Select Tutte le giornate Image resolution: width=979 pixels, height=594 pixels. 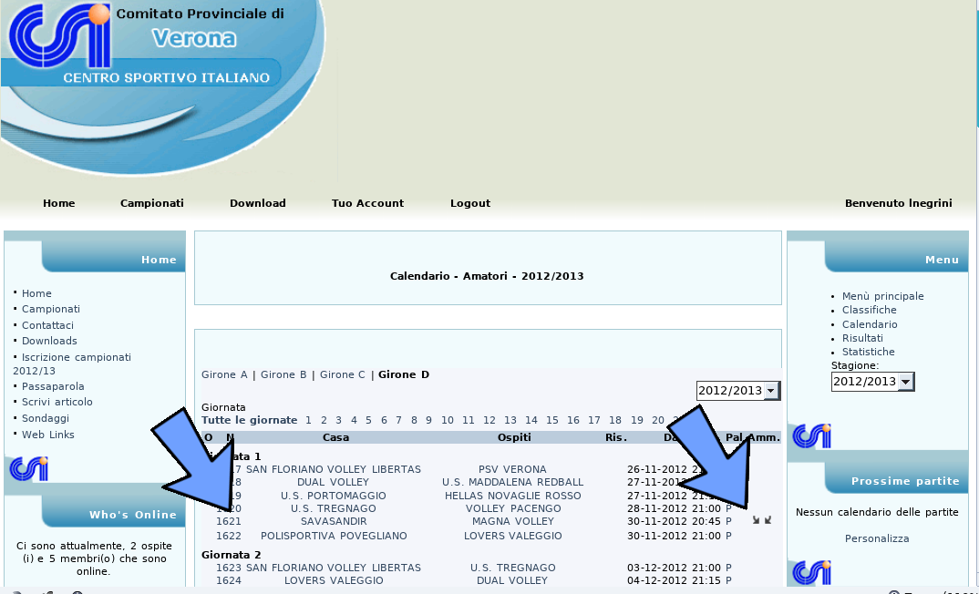point(249,421)
